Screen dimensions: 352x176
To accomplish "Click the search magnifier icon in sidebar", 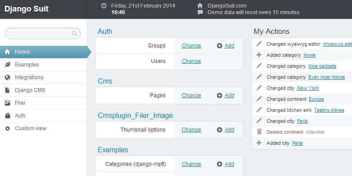I will (74, 33).
